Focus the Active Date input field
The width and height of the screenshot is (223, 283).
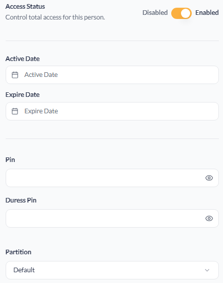tap(112, 75)
